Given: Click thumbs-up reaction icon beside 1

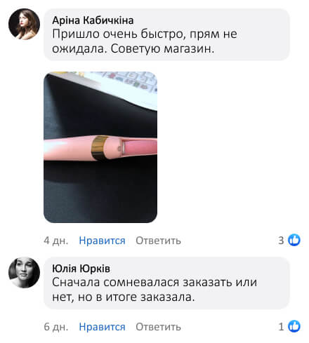Looking at the screenshot, I should 294,326.
